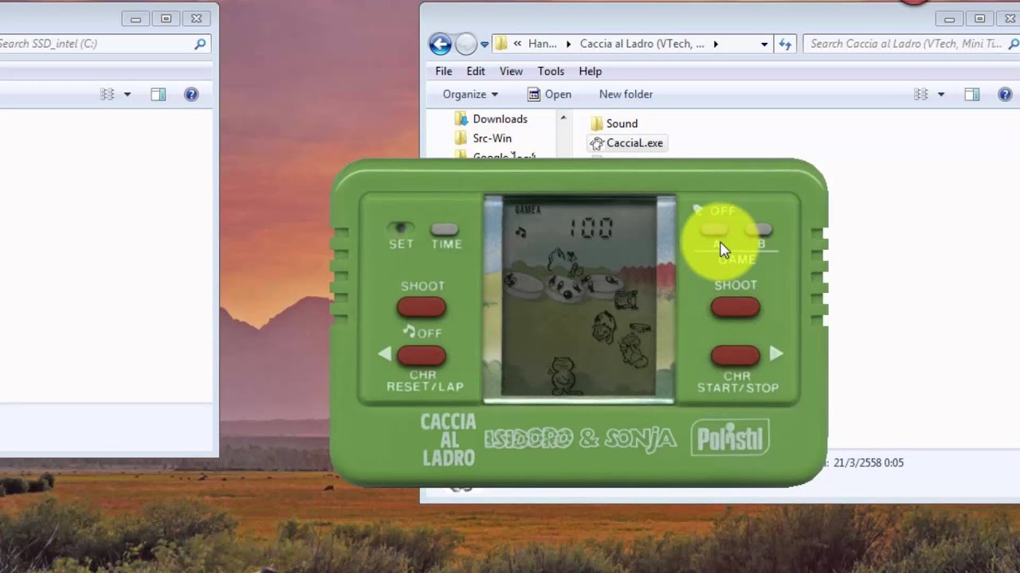The image size is (1020, 573).
Task: Click the sound OFF label under left SHOOT
Action: [x=422, y=332]
